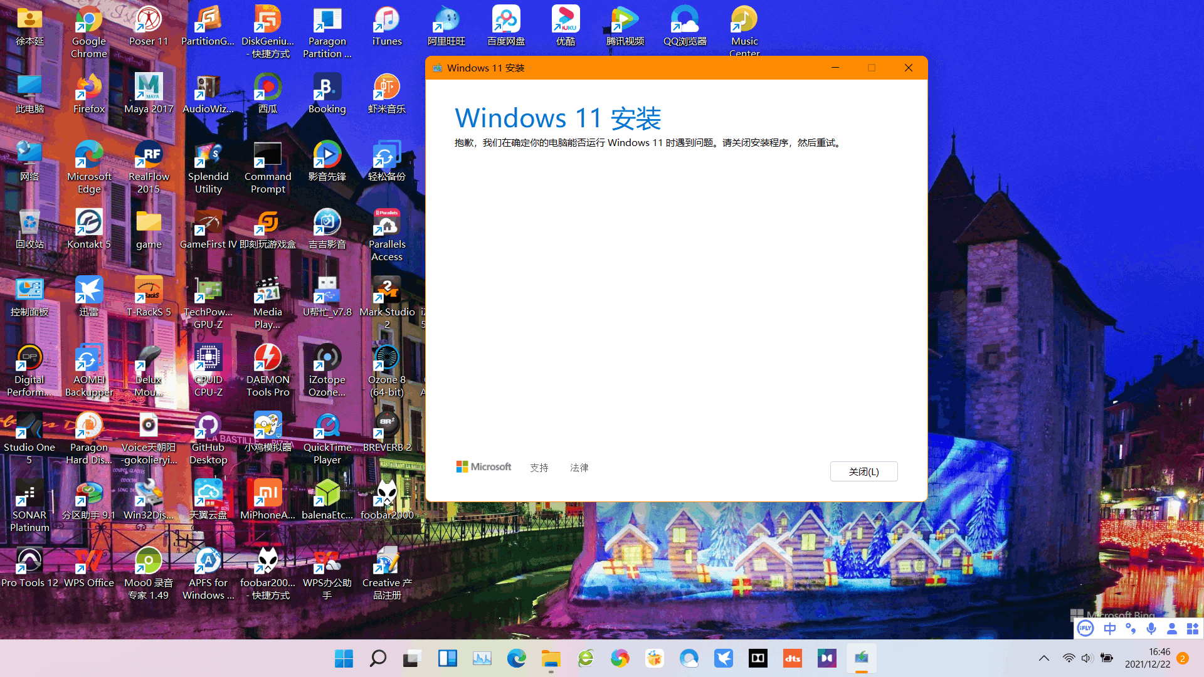Click the Command Prompt shortcut
The height and width of the screenshot is (677, 1204).
268,167
